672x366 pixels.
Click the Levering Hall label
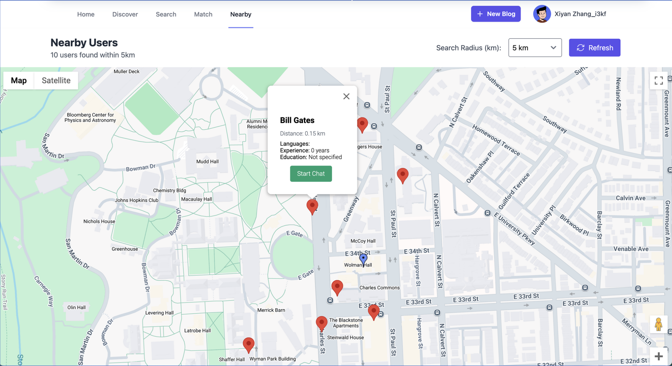[x=159, y=313]
